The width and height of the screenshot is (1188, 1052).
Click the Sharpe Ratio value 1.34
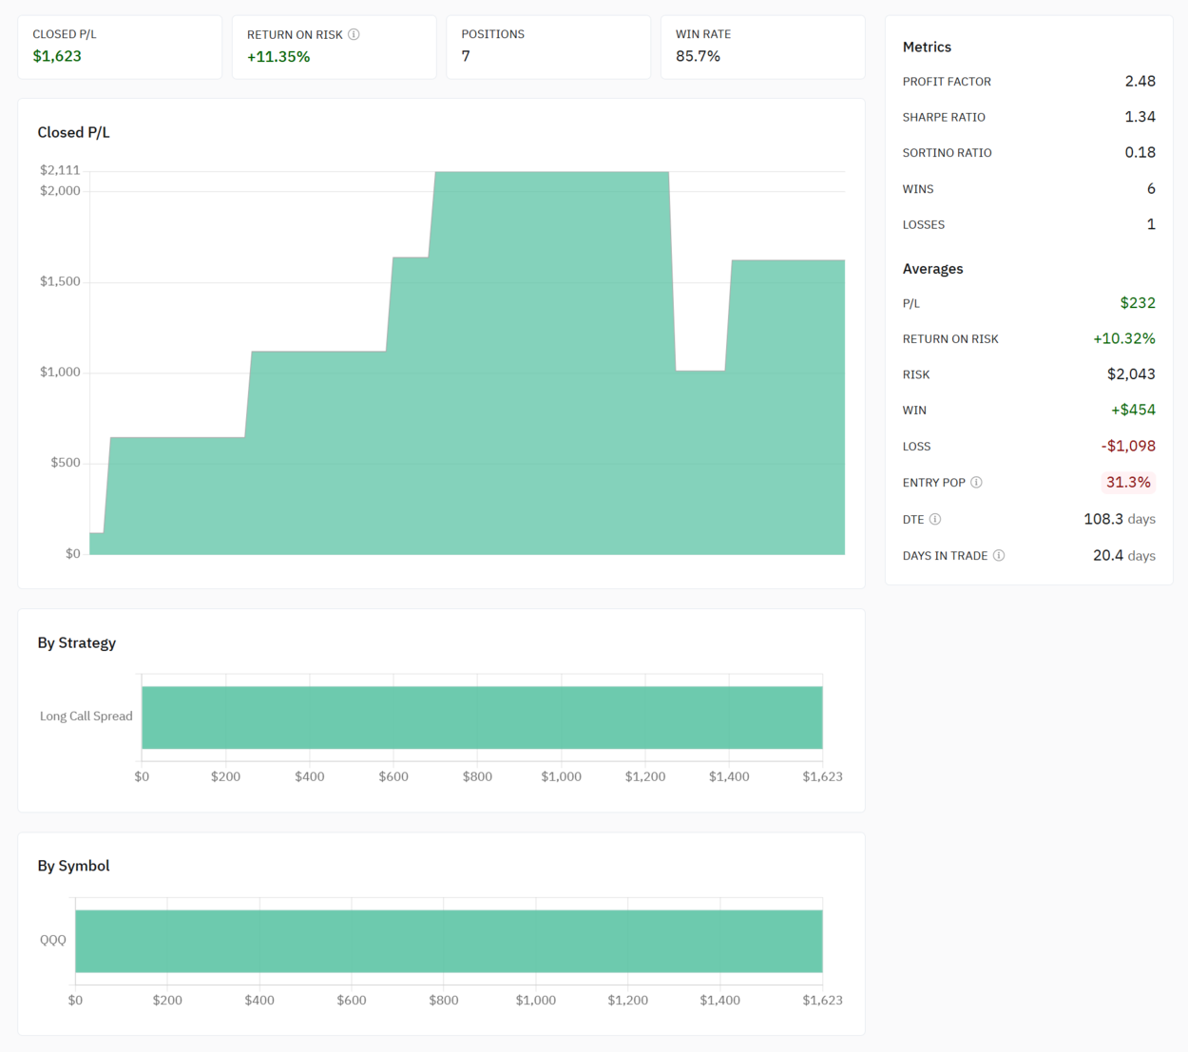1140,117
